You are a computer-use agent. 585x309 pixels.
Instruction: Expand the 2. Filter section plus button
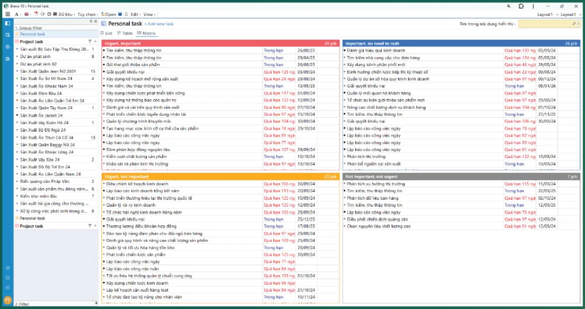coord(95,304)
